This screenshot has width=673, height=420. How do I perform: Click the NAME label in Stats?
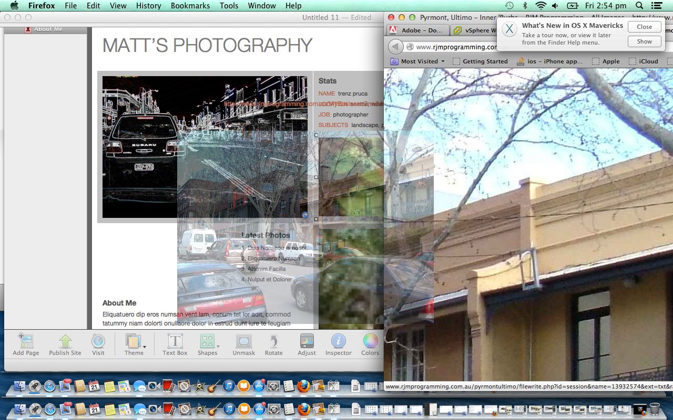click(327, 93)
